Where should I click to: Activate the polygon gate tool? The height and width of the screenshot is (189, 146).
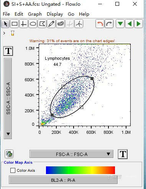coord(42,24)
